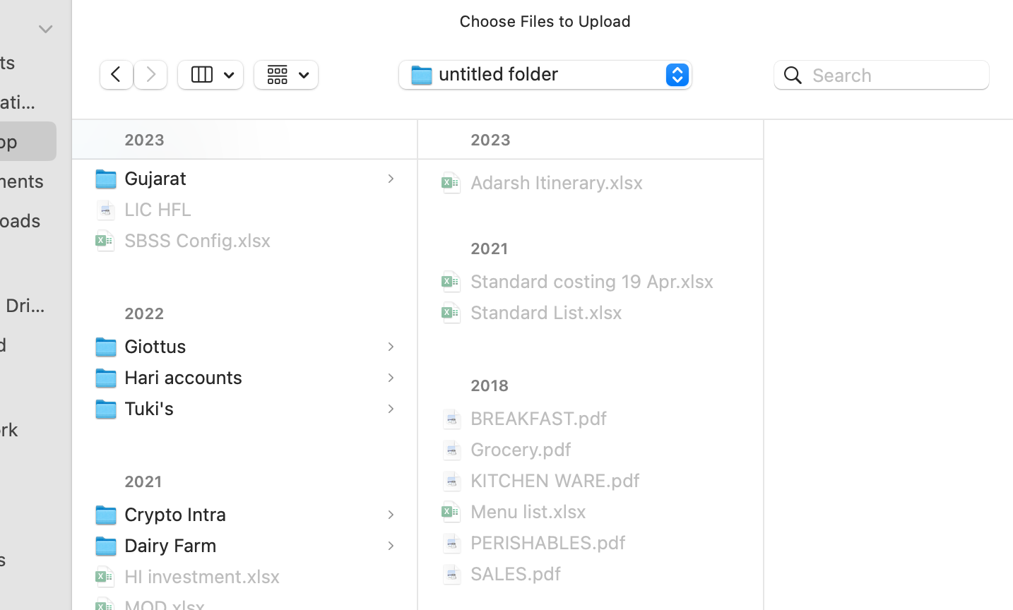Open the group-by options icon

(286, 75)
